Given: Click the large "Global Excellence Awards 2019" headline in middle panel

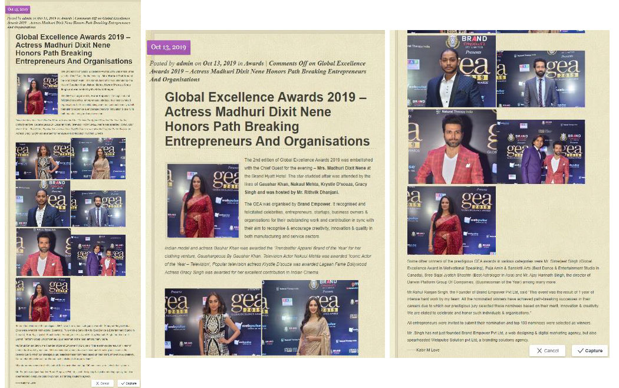Looking at the screenshot, I should (267, 119).
